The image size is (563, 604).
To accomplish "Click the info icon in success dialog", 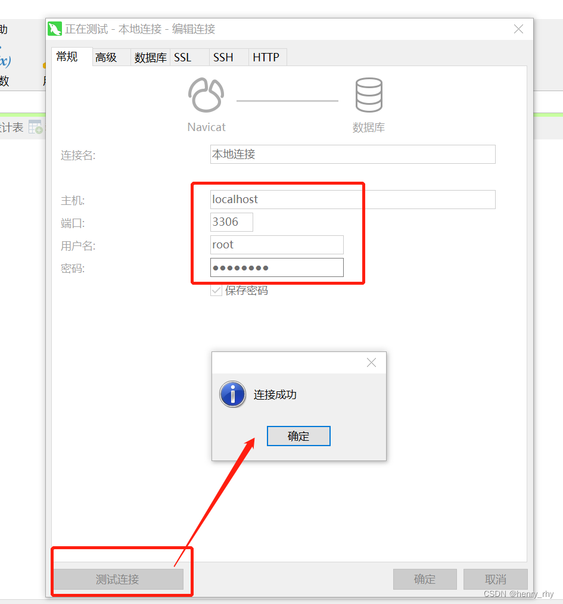I will [232, 394].
